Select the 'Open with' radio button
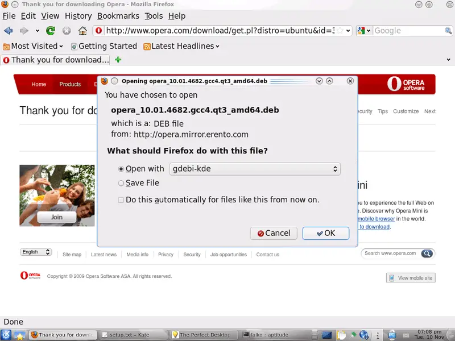The width and height of the screenshot is (455, 341). (x=121, y=169)
